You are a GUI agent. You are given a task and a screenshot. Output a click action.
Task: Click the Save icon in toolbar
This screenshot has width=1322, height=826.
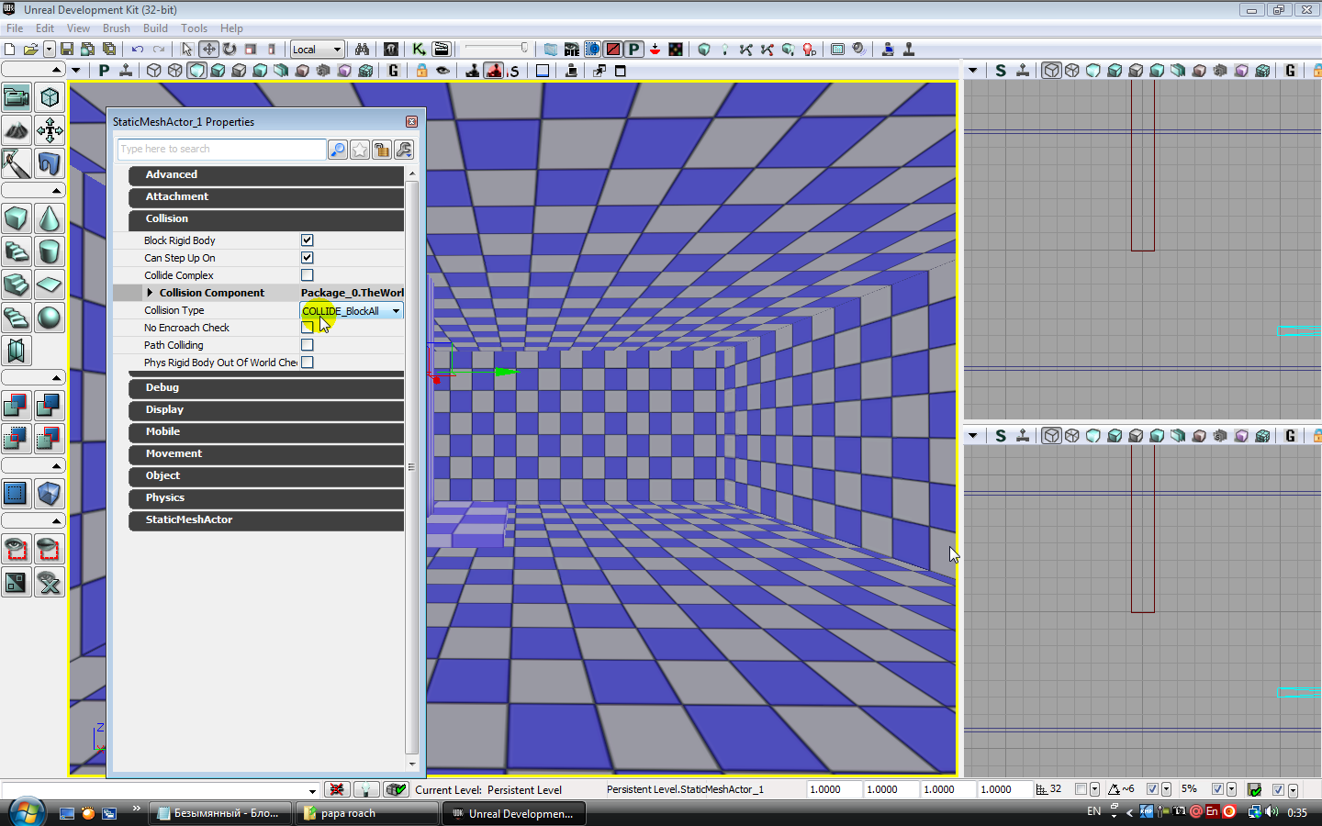point(67,50)
